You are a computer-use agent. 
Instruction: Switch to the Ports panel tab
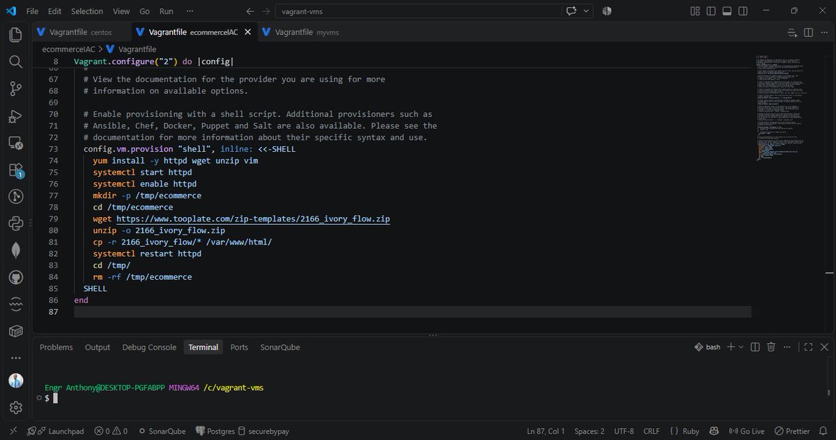click(239, 347)
